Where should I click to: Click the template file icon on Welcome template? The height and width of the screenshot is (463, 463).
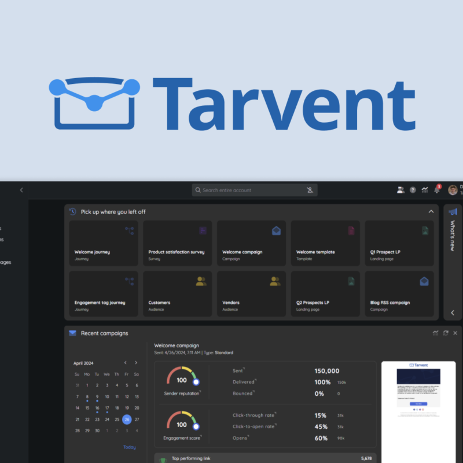pyautogui.click(x=351, y=230)
